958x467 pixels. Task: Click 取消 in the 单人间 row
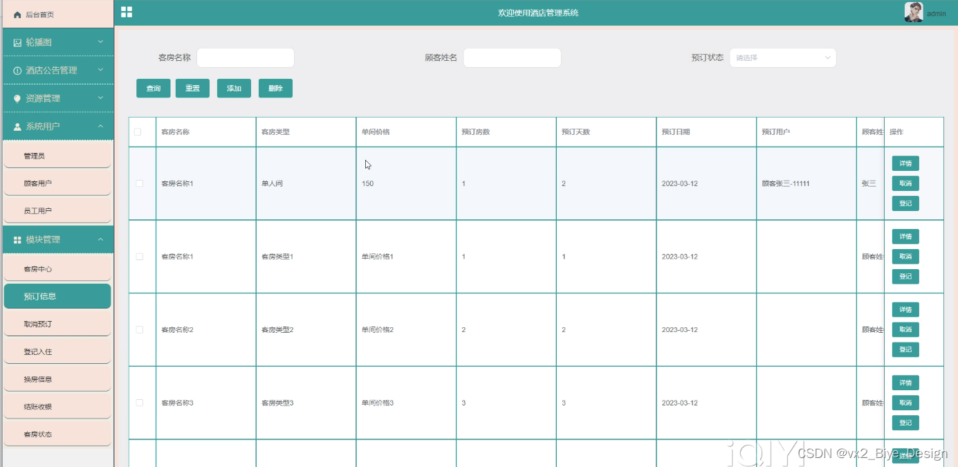905,183
